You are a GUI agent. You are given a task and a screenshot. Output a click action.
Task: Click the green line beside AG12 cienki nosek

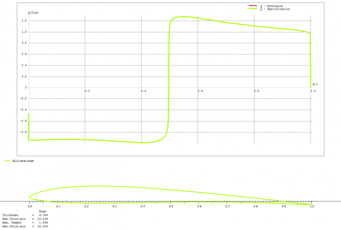pyautogui.click(x=7, y=161)
